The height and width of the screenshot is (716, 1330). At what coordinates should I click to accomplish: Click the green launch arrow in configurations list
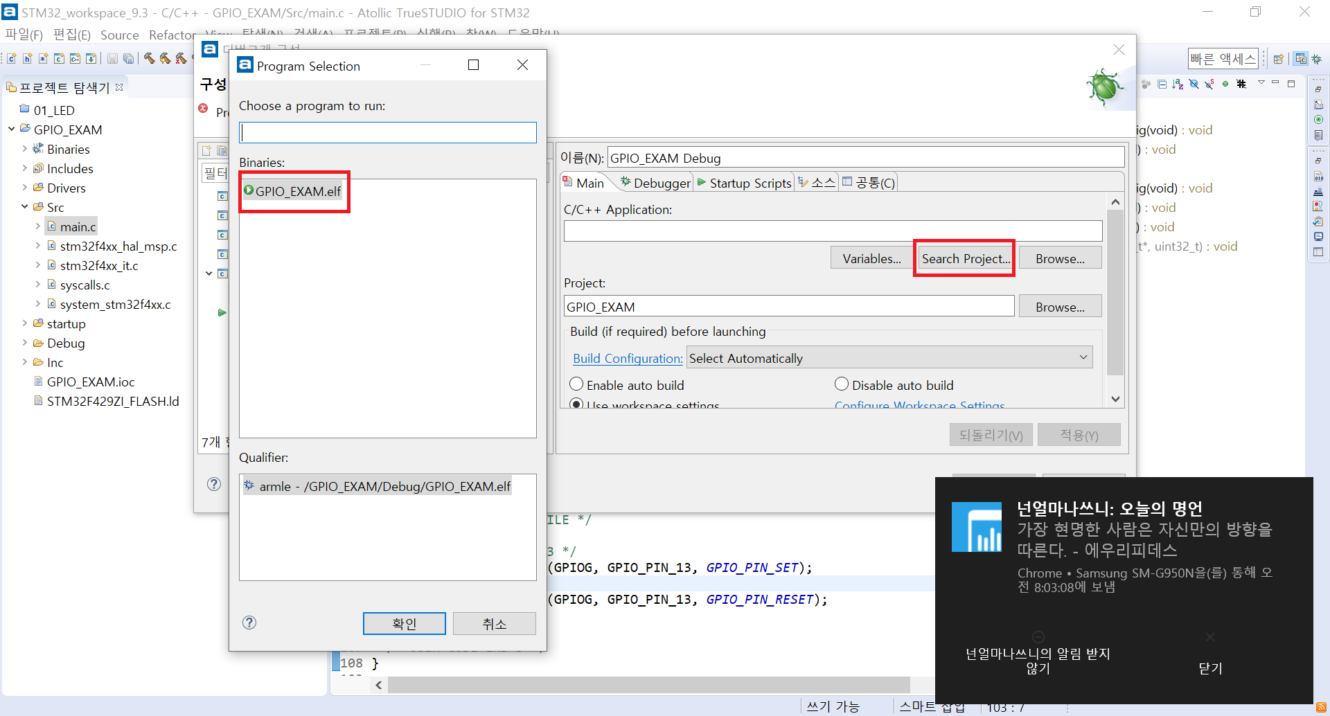pyautogui.click(x=222, y=312)
